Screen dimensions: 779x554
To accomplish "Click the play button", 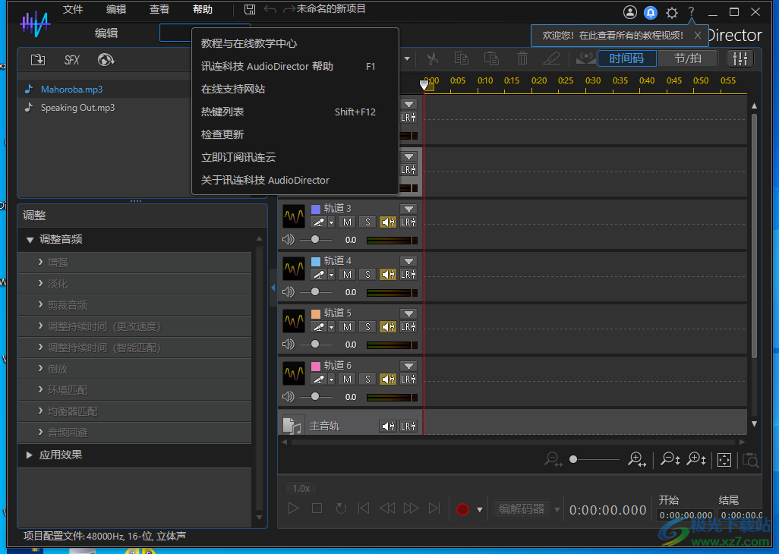I will point(293,508).
